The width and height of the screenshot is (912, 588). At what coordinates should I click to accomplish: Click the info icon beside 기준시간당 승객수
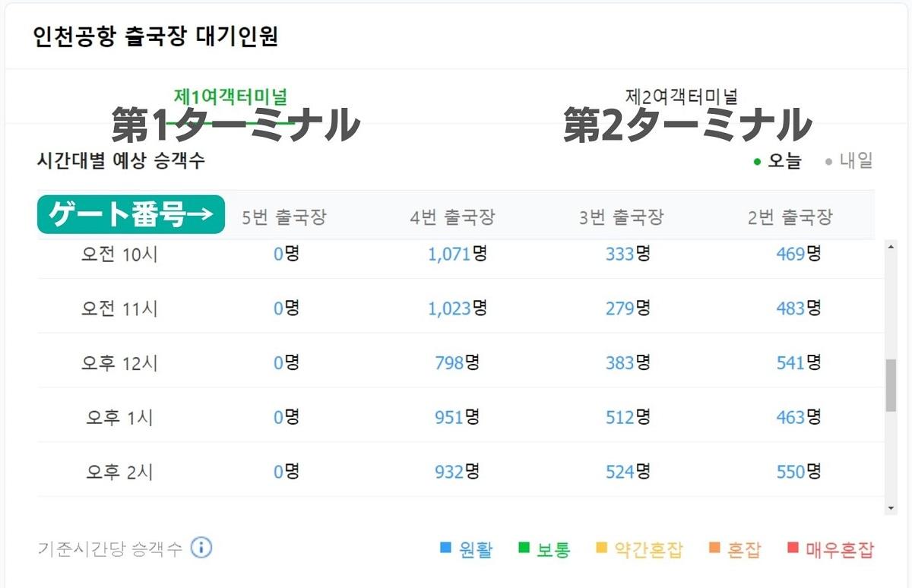201,548
